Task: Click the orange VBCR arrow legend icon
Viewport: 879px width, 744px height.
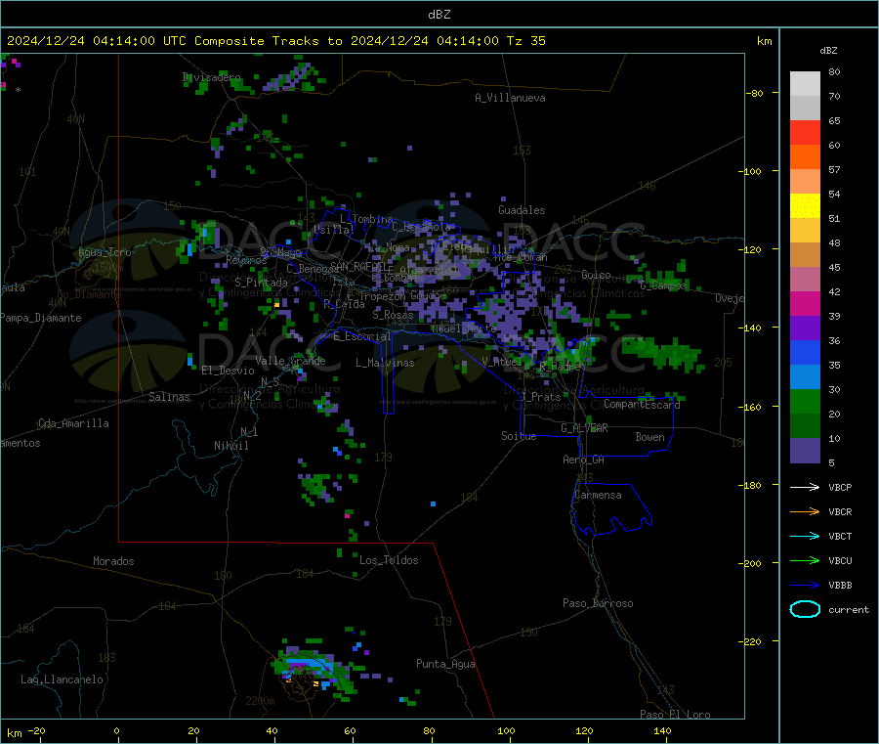Action: [x=805, y=511]
